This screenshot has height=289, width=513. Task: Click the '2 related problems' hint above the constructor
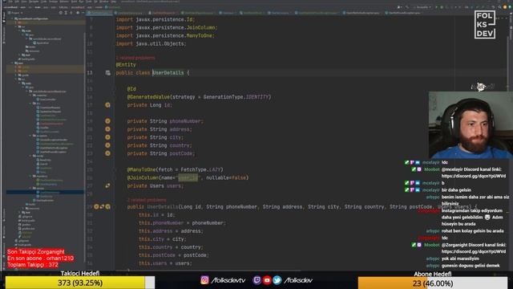pyautogui.click(x=147, y=200)
